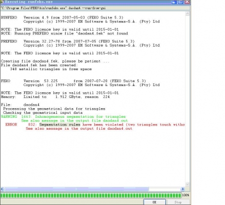The image size is (225, 205).
Task: Click the green 'WARNING 1663' message line
Action: coord(64,117)
